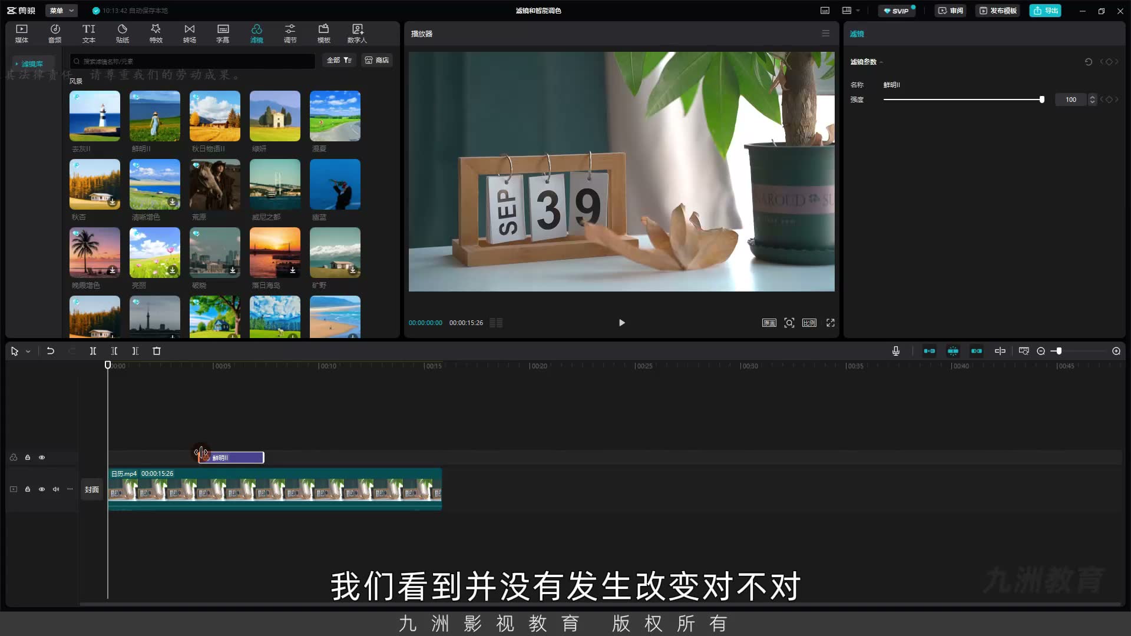The width and height of the screenshot is (1131, 636).
Task: Undo the last action
Action: [x=51, y=351]
